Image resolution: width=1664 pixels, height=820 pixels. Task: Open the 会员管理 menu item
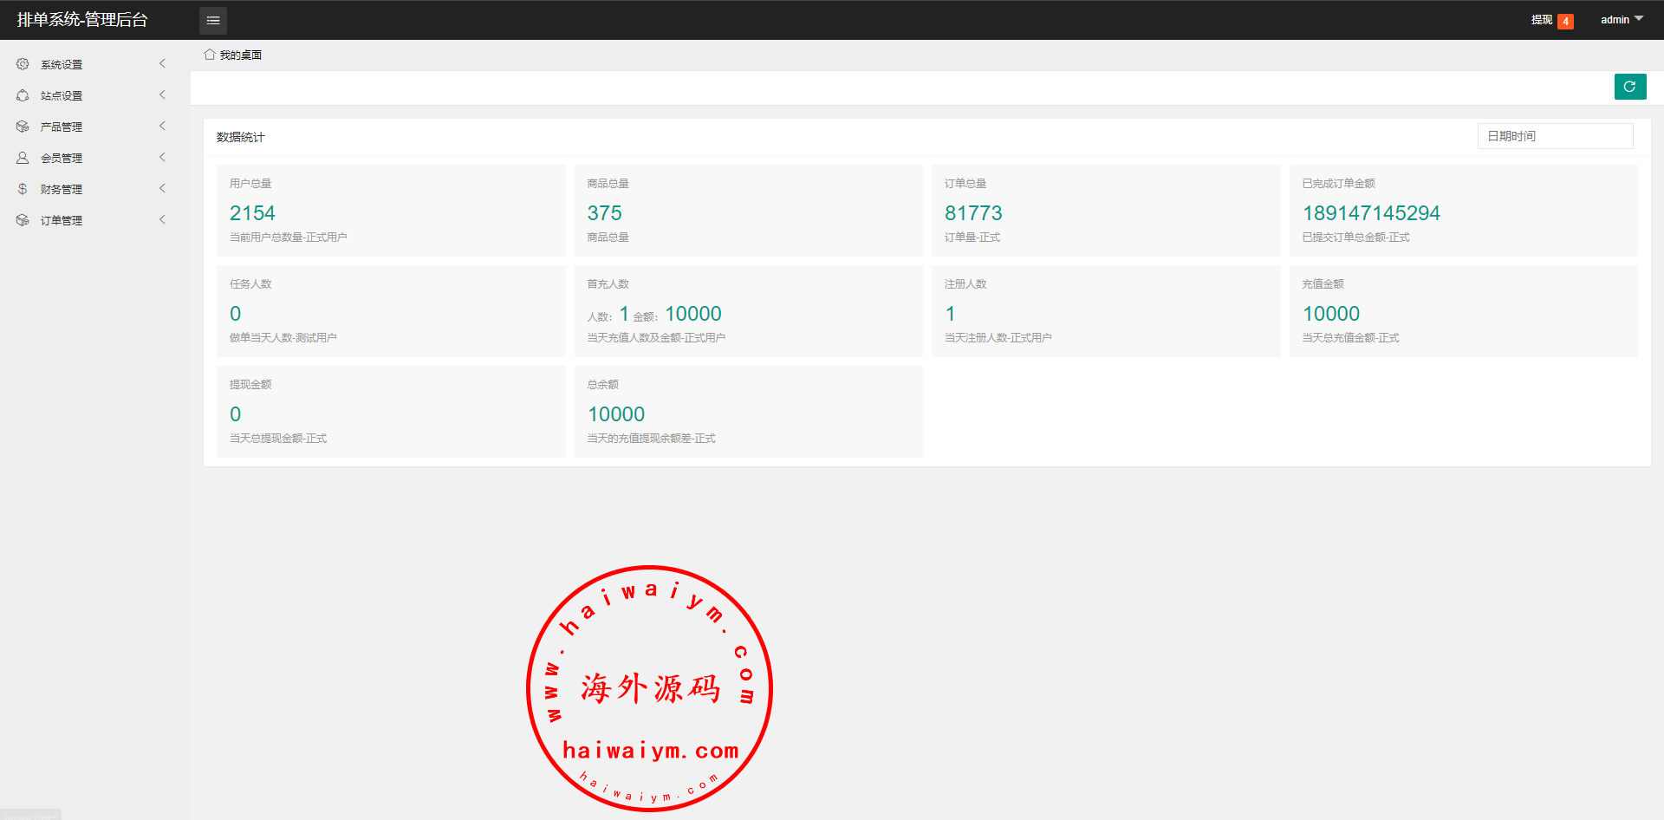(x=62, y=158)
